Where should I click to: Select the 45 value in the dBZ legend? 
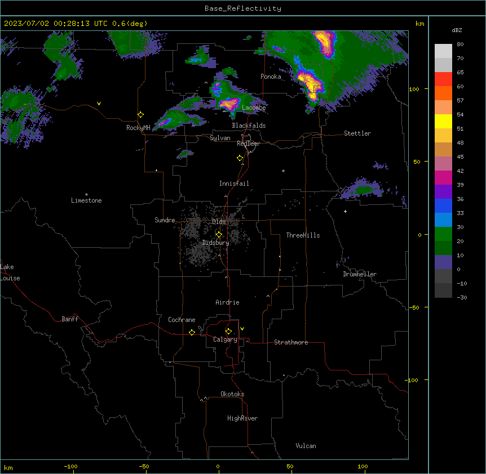[x=460, y=157]
